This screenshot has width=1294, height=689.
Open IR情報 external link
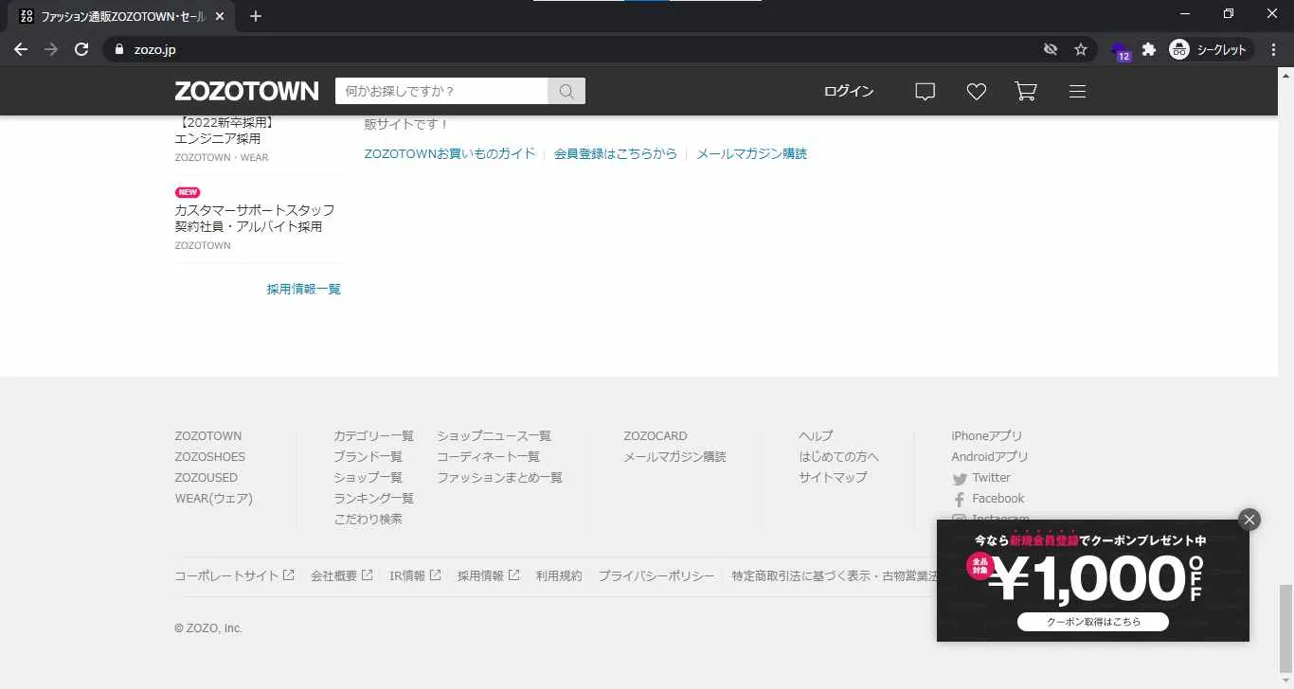tap(415, 575)
